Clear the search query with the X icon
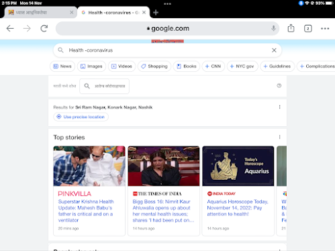Viewport: 335px width, 251px height. [274, 50]
